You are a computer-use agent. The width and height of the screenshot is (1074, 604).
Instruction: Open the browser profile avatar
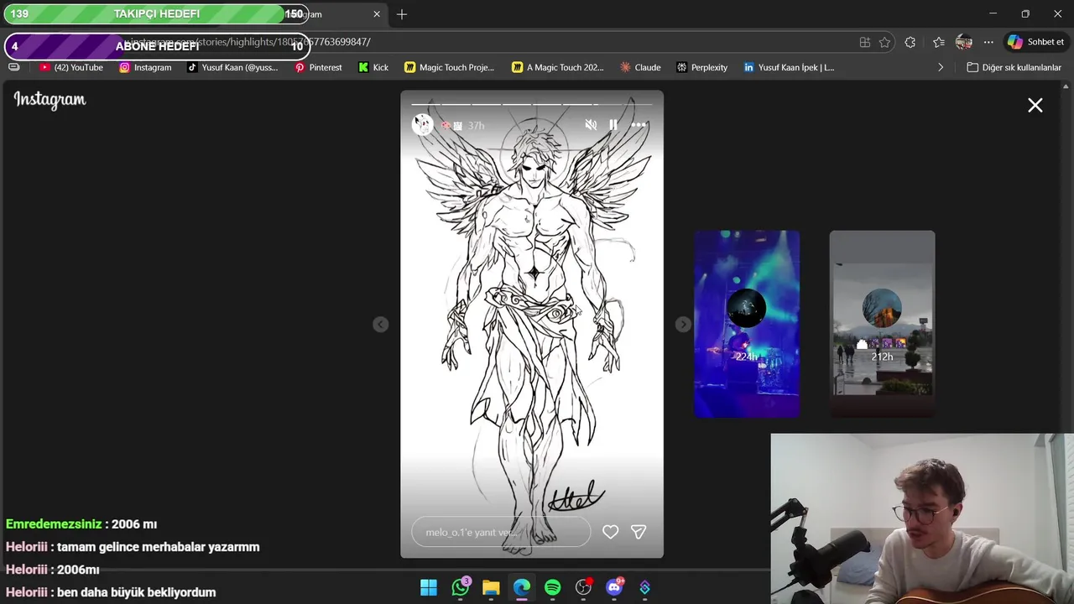tap(964, 42)
